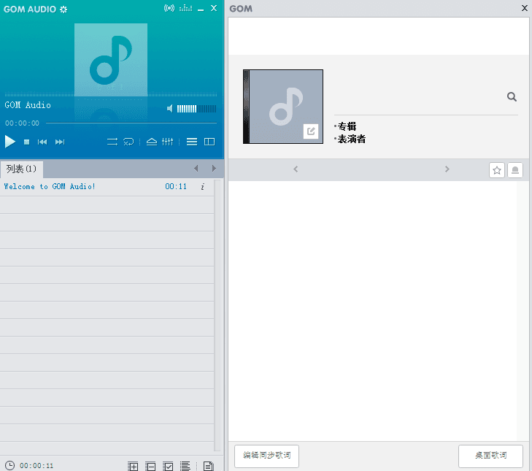532x471 pixels.
Task: Toggle repeat mode icon
Action: (x=112, y=142)
